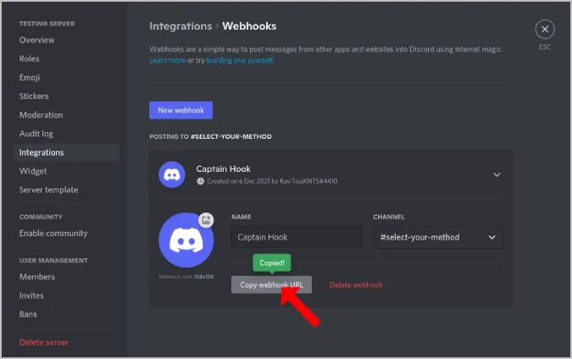Open Audit log

pyautogui.click(x=36, y=134)
